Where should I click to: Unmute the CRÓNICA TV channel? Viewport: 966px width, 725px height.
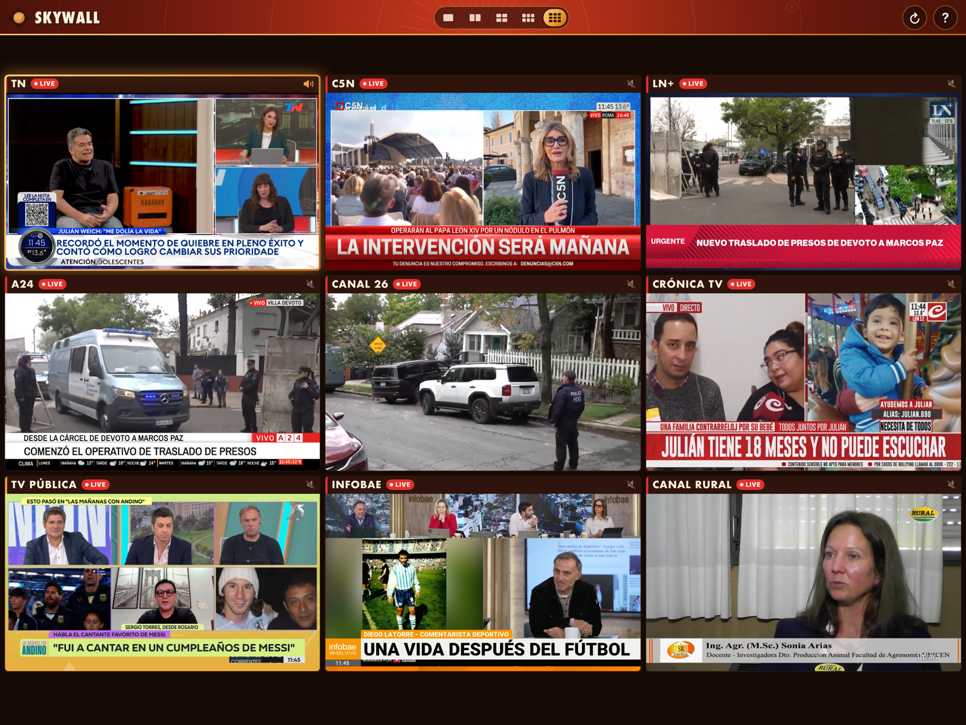coord(951,284)
